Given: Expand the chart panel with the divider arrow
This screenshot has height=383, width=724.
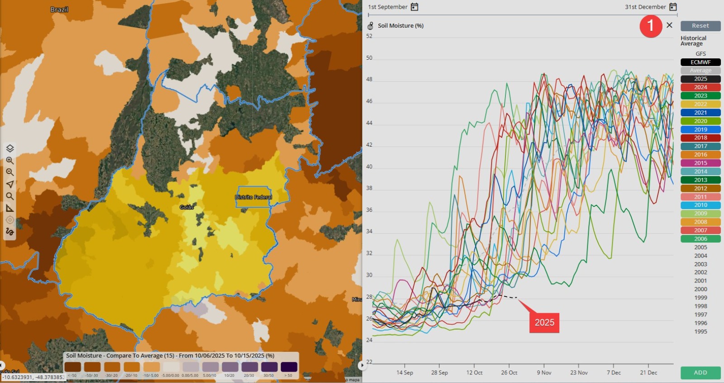Looking at the screenshot, I should coord(362,365).
